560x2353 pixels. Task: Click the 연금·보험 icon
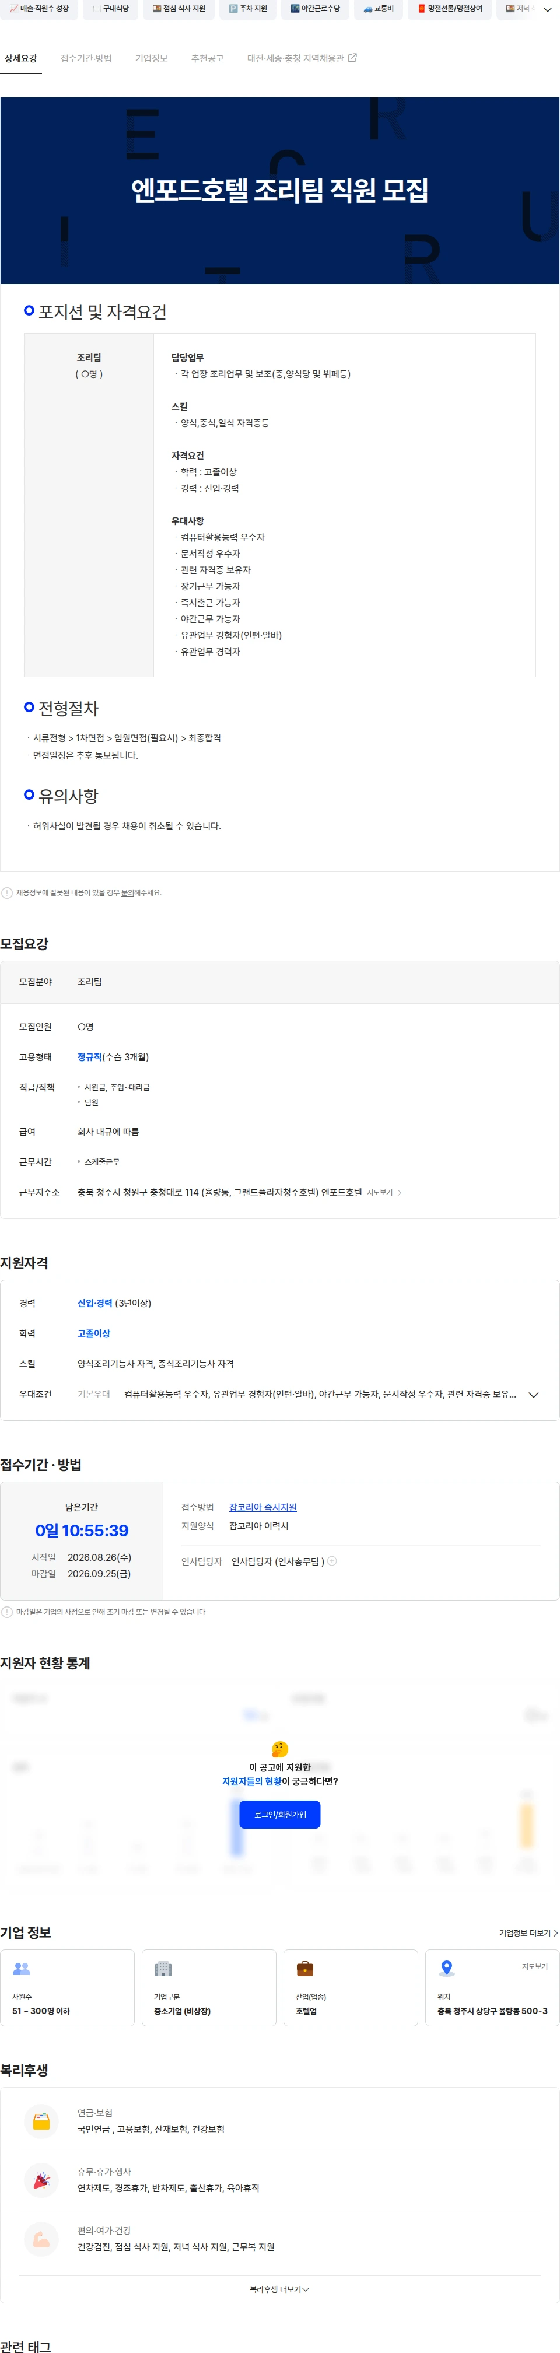coord(41,2121)
